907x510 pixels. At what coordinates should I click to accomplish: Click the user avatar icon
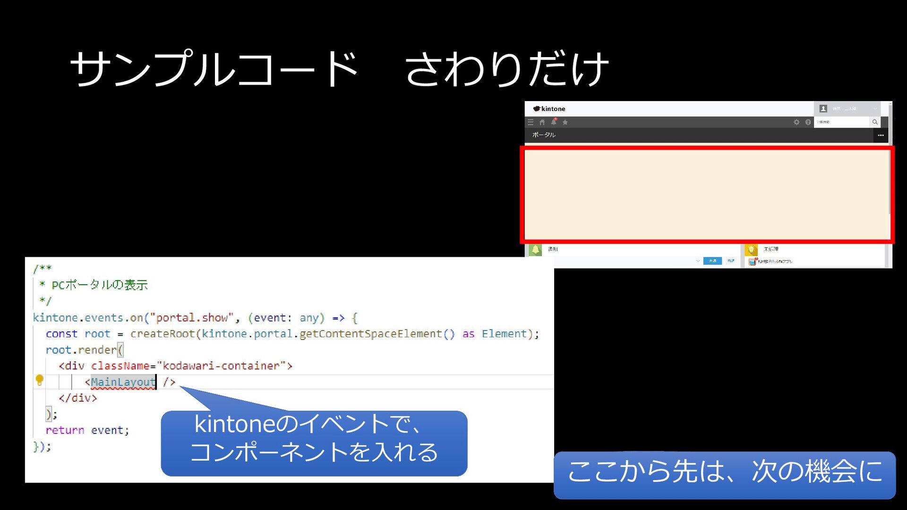pos(823,109)
